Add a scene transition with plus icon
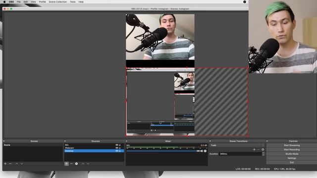The height and width of the screenshot is (178, 317). coord(254,149)
